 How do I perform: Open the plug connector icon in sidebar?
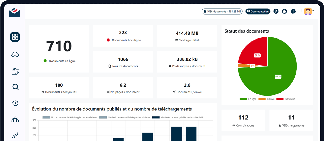15,136
